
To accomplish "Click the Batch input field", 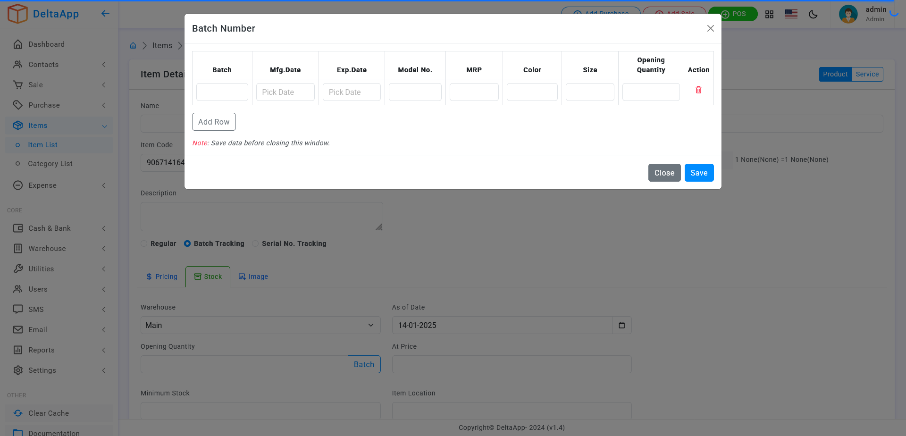I will [x=222, y=92].
